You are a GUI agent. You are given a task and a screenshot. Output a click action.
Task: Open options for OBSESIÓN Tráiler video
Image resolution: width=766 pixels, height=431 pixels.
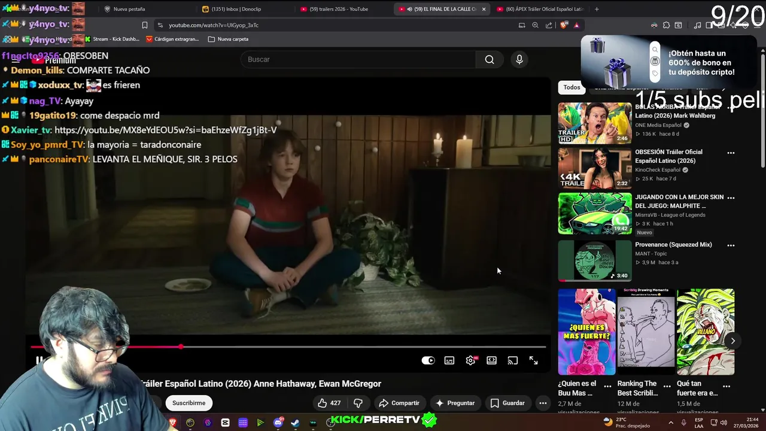click(x=731, y=153)
